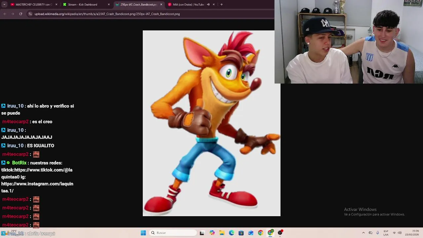Click the address bar with the wikimedia URL
The image size is (423, 238).
[107, 14]
